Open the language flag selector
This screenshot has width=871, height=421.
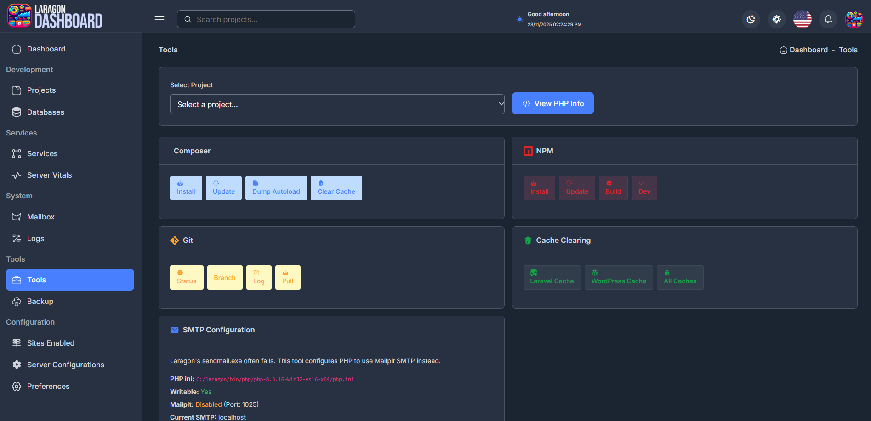tap(802, 19)
